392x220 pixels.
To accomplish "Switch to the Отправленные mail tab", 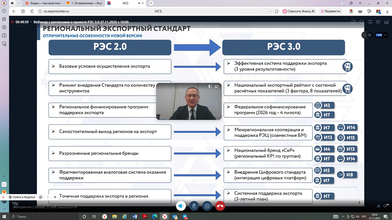I will click(85, 3).
